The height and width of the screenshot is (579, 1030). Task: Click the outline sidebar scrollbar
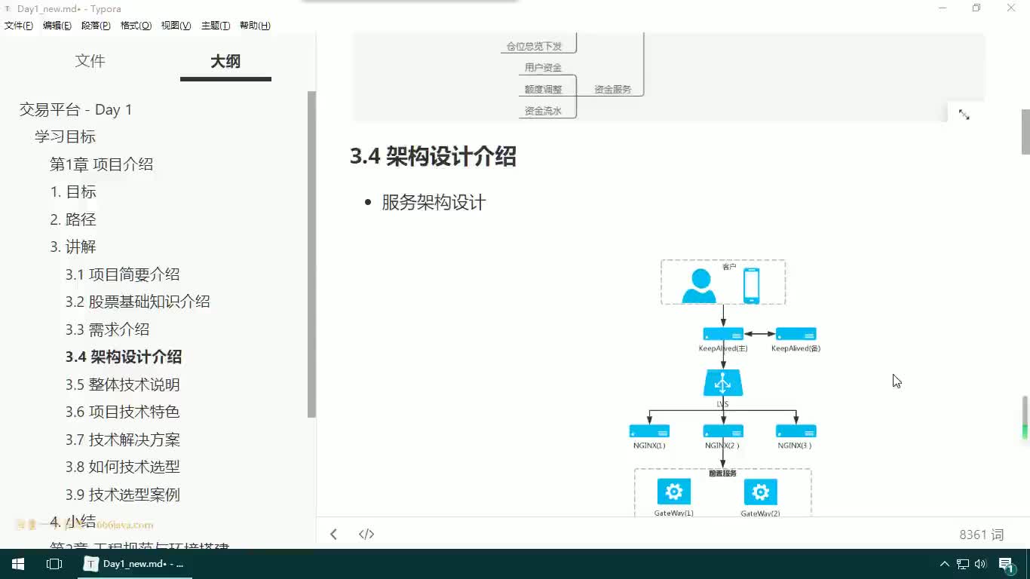[x=311, y=255]
